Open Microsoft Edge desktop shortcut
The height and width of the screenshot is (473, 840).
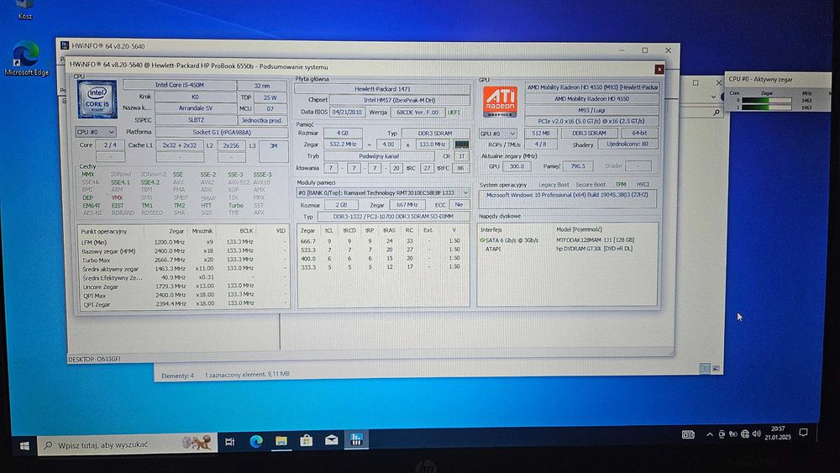26,58
